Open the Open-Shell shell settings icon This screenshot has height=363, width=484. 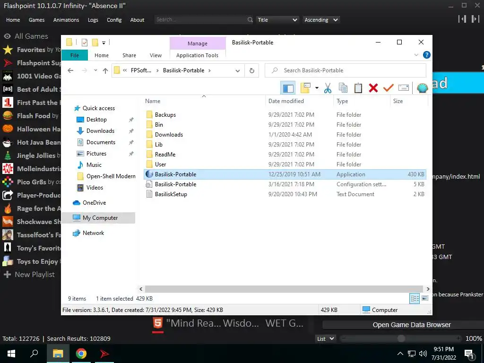pyautogui.click(x=422, y=88)
